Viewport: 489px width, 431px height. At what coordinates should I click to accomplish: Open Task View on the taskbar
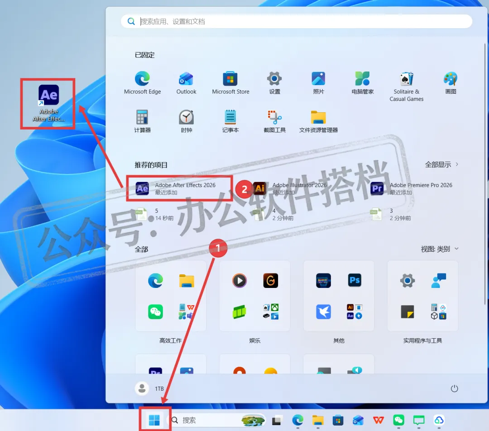[277, 420]
